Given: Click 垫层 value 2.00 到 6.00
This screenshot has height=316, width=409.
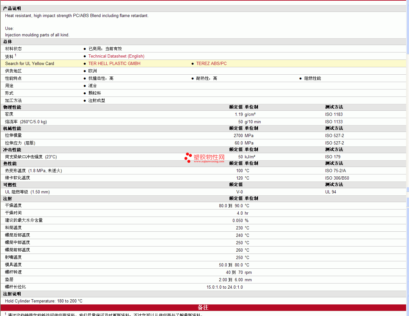Looking at the screenshot, I should 231,280.
